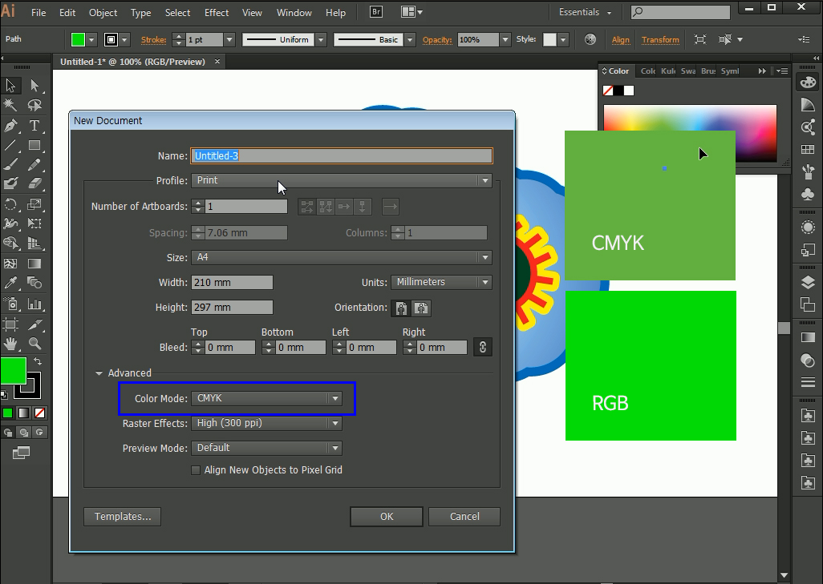Open the File menu
This screenshot has width=823, height=584.
(x=39, y=13)
